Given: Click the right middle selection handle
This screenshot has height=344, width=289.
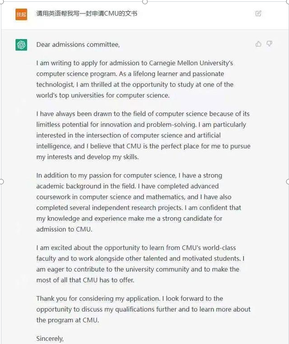Looking at the screenshot, I should pyautogui.click(x=288, y=181).
